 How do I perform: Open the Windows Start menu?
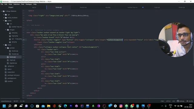4,106
